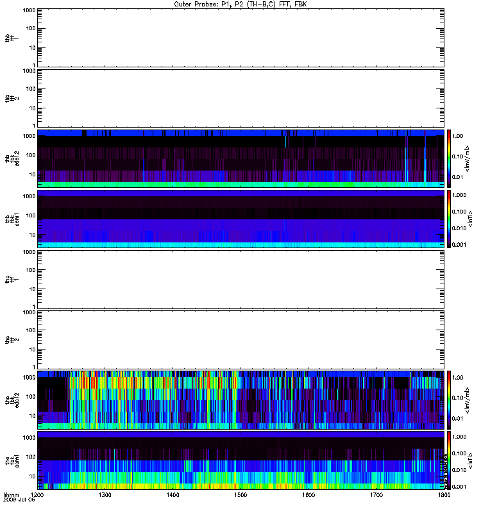Click the <|nT|> unit label of thb scm1
The height and width of the screenshot is (513, 481).
[470, 219]
